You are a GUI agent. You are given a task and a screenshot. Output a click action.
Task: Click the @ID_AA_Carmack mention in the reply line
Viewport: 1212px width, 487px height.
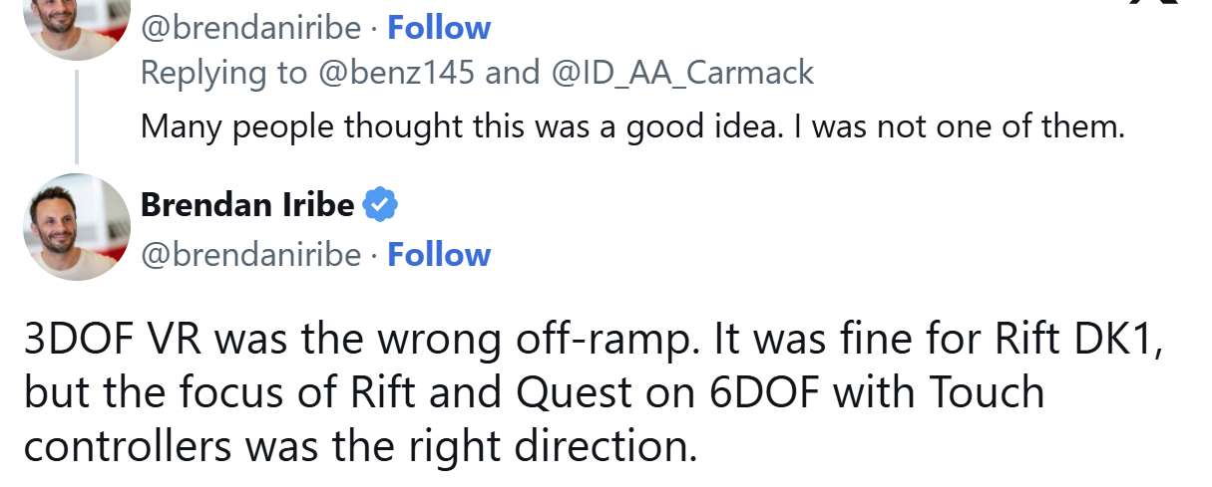coord(682,73)
